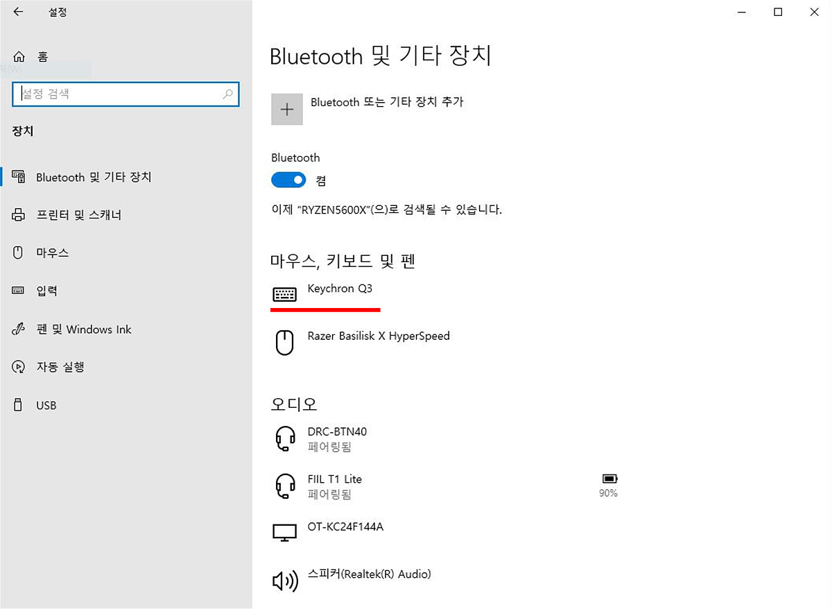Open 입력 settings page
Screen dimensions: 832x609
coord(46,291)
